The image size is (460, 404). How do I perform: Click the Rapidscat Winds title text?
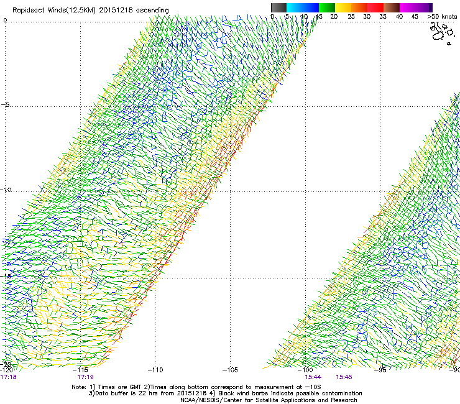tap(90, 11)
